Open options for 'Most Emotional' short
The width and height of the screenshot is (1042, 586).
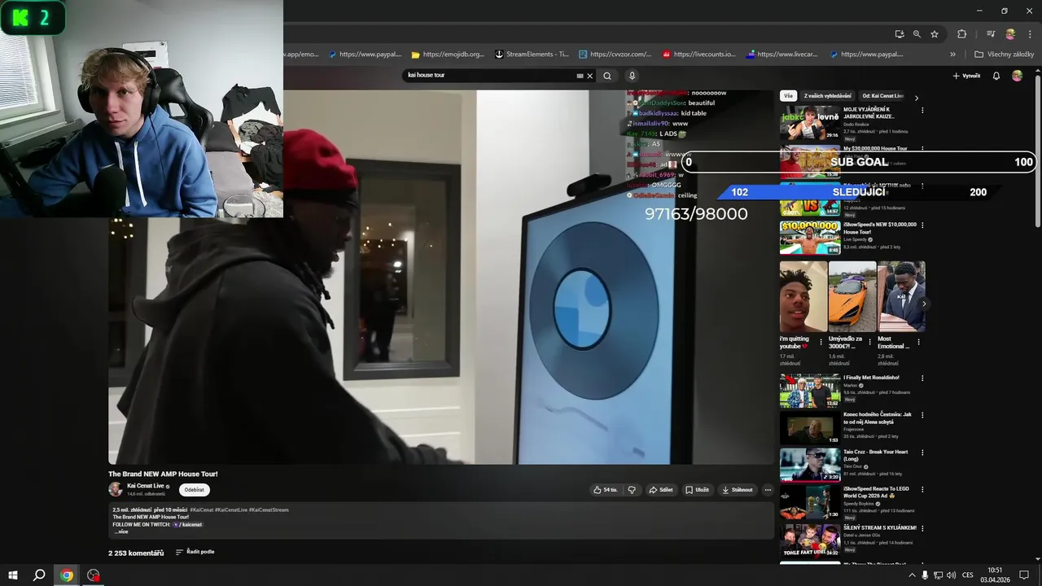(x=918, y=342)
